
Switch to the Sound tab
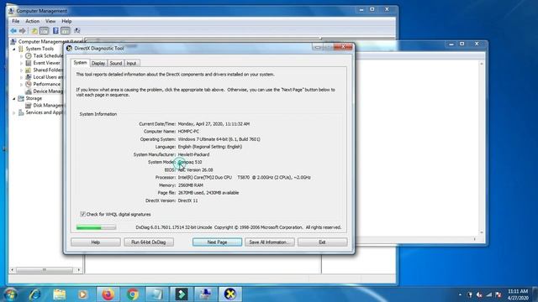tap(116, 64)
